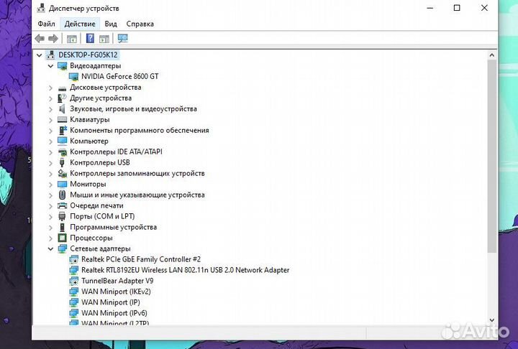Select WAN Miniport (IPv6)
The image size is (518, 349).
pyautogui.click(x=114, y=313)
